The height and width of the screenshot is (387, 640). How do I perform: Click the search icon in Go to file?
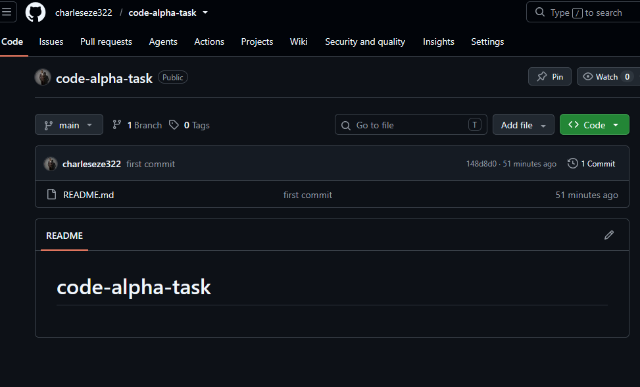click(x=346, y=125)
